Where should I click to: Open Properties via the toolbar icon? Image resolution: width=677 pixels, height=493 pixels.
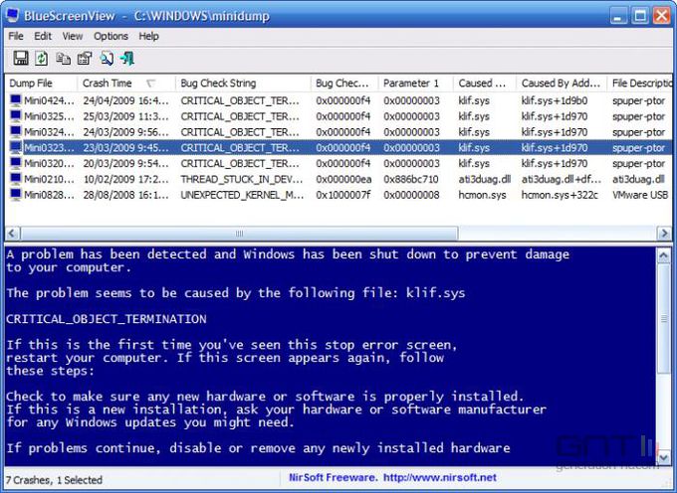[85, 59]
